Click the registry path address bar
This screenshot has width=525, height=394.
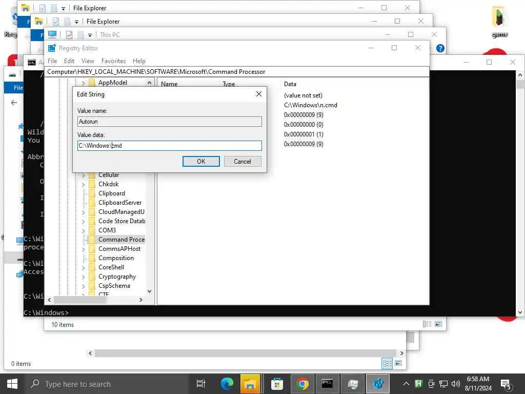pyautogui.click(x=236, y=72)
